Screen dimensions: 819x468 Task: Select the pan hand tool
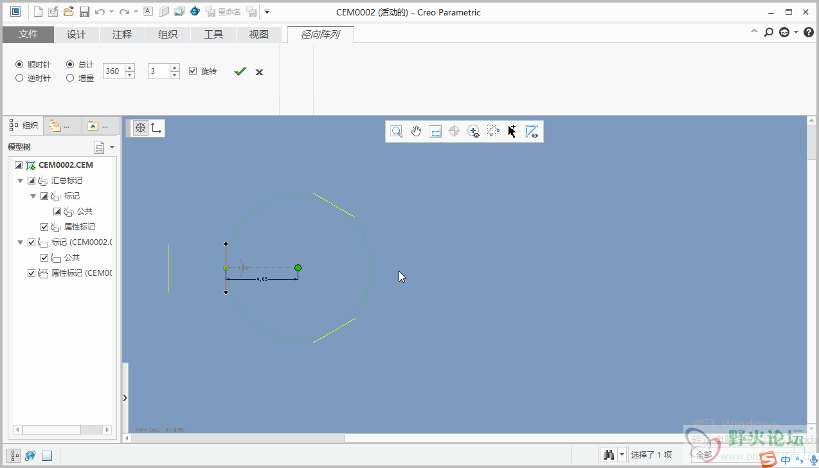[x=416, y=131]
